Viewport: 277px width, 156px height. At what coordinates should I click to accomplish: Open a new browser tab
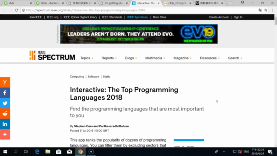pos(230,3)
